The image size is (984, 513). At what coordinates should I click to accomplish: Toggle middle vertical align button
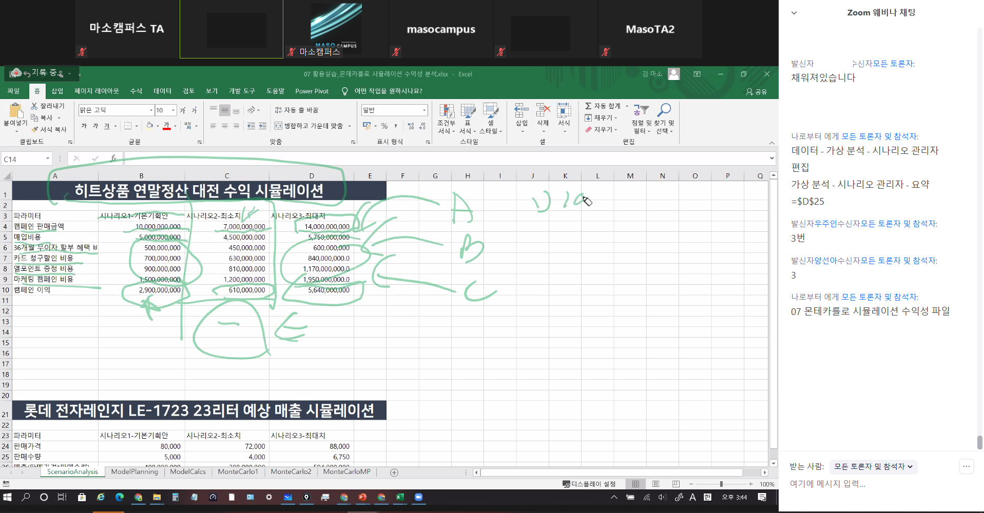click(x=224, y=110)
